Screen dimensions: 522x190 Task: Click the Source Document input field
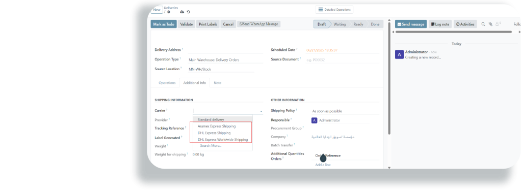343,60
